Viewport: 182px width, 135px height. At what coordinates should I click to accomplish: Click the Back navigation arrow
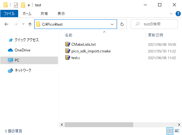[6, 24]
